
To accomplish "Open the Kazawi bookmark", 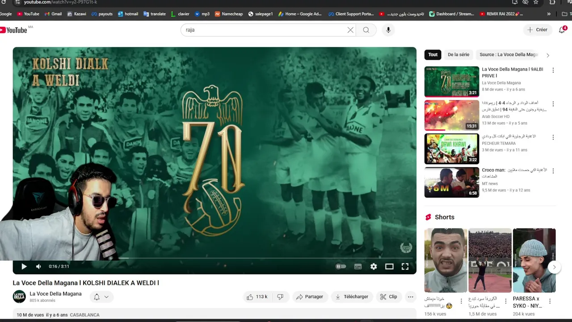I will pos(76,14).
